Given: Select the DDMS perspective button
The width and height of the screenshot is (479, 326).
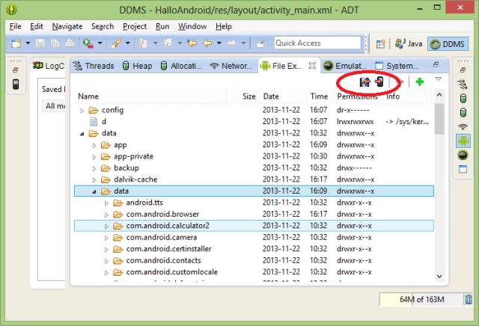Looking at the screenshot, I should coord(448,44).
